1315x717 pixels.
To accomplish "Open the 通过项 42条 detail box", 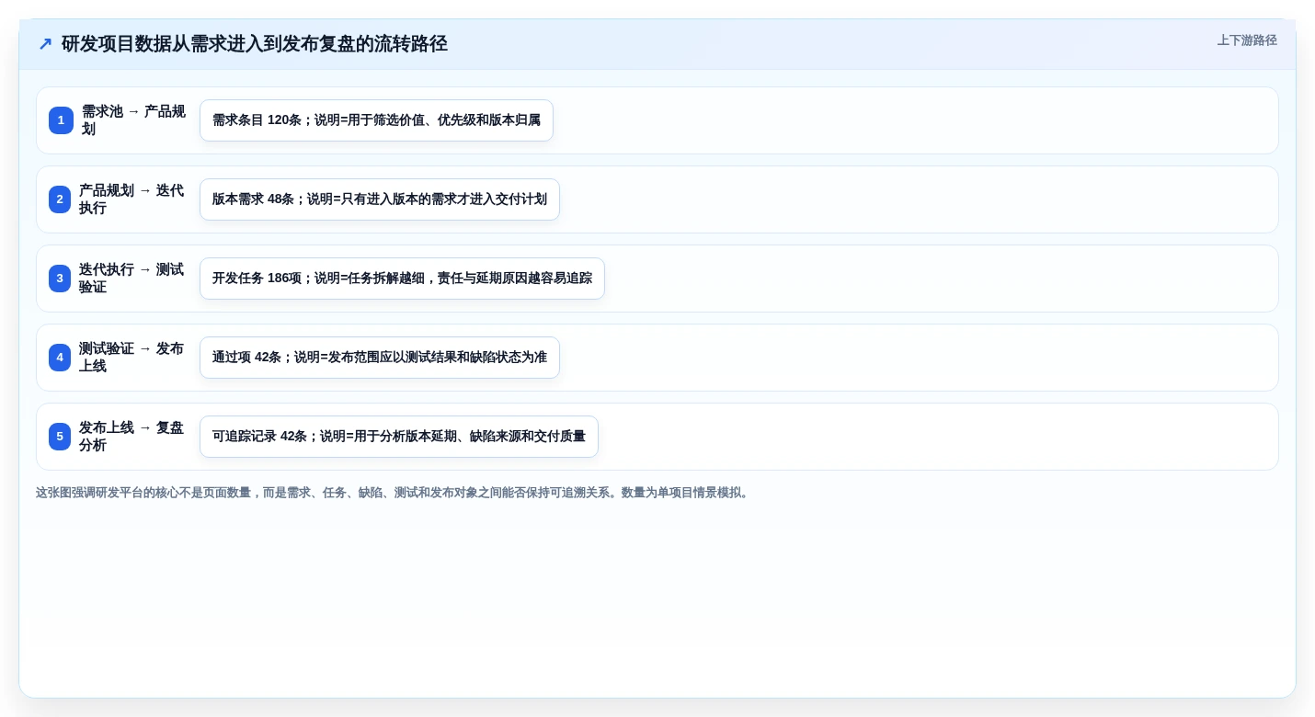I will pyautogui.click(x=380, y=358).
